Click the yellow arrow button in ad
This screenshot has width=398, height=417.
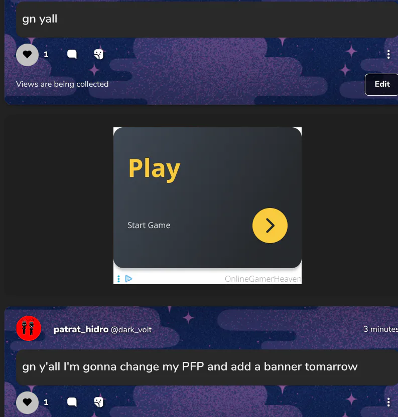pyautogui.click(x=270, y=226)
